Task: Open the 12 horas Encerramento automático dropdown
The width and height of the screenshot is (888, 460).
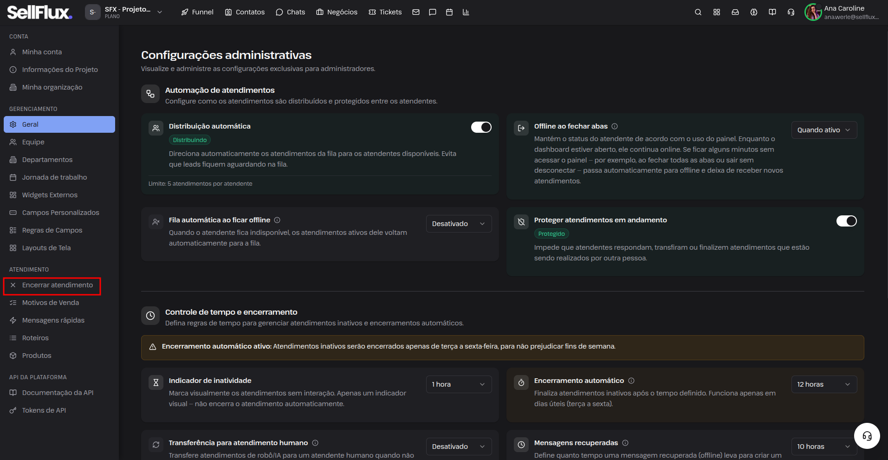Action: click(x=824, y=384)
